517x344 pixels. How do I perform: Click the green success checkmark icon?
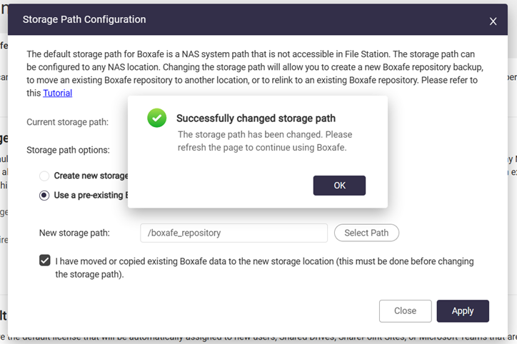[x=157, y=118]
